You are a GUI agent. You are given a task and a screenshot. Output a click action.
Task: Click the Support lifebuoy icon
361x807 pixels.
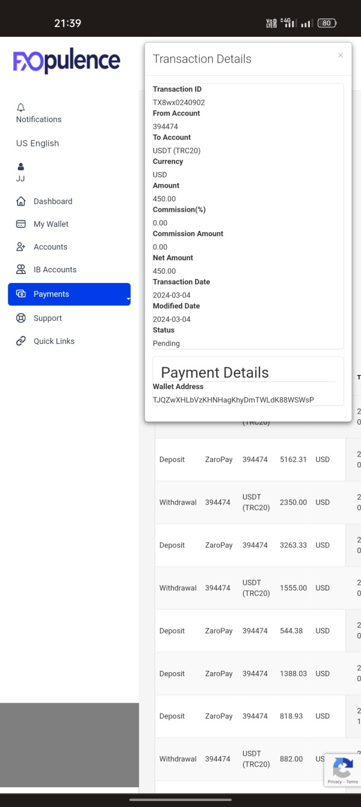coord(21,318)
